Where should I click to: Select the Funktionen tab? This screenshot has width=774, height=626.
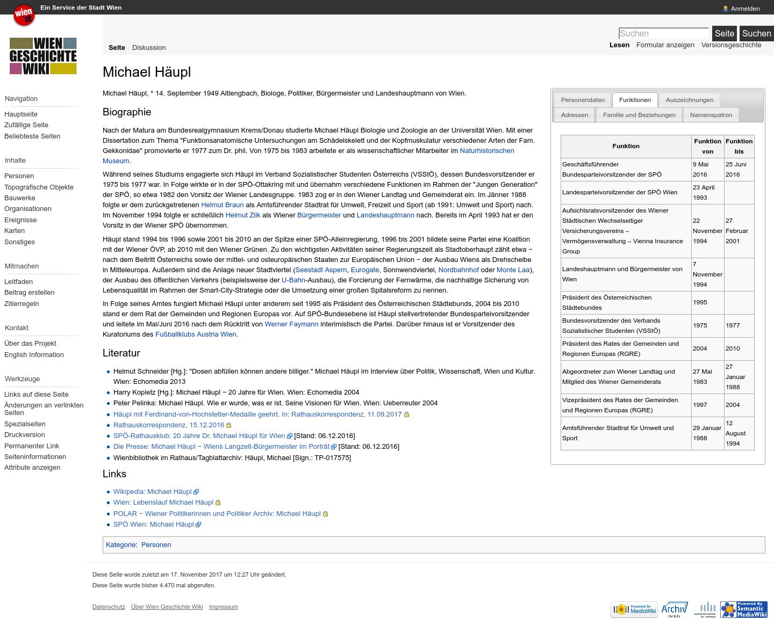[635, 100]
